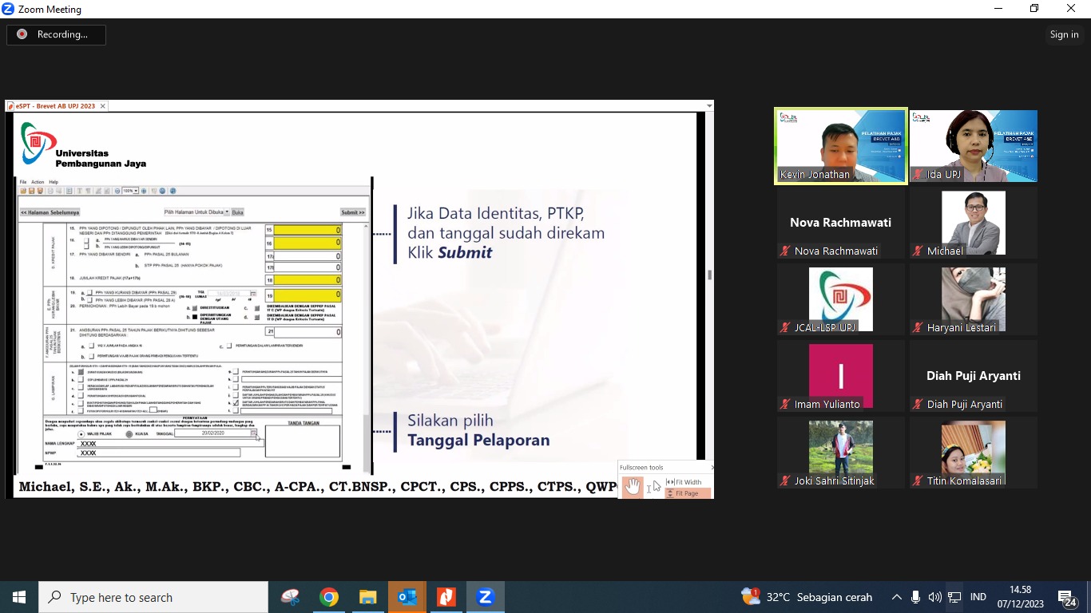Click the field 17a value box
The height and width of the screenshot is (613, 1091).
coord(309,256)
